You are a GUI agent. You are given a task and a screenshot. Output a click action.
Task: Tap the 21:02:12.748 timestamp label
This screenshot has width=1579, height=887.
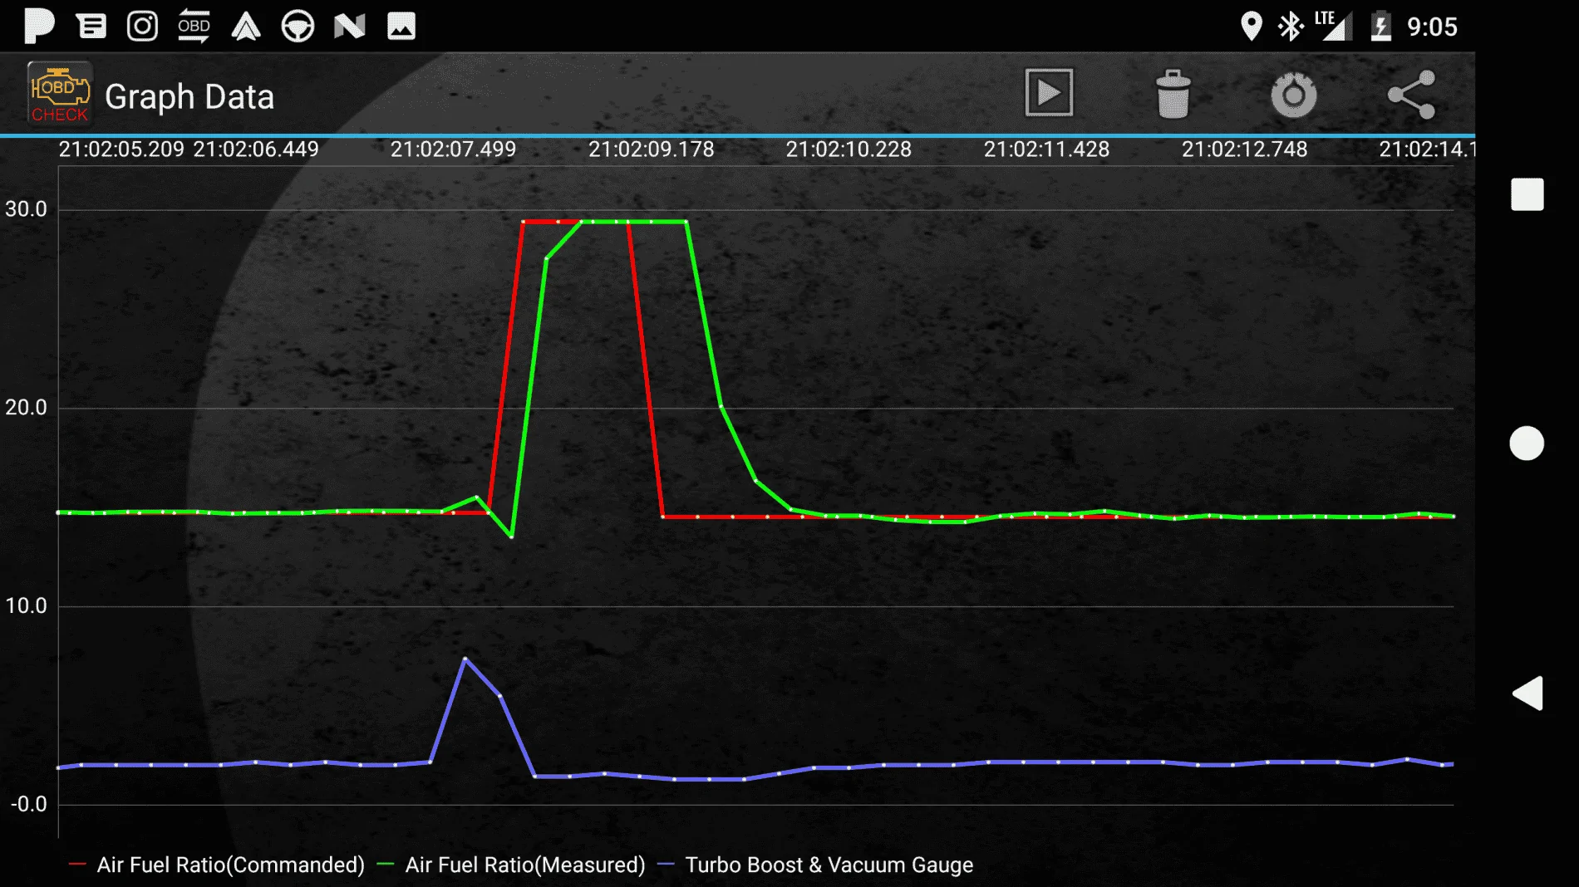coord(1245,149)
